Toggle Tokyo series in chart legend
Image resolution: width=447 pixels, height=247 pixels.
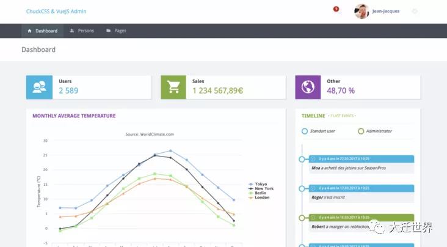(259, 183)
